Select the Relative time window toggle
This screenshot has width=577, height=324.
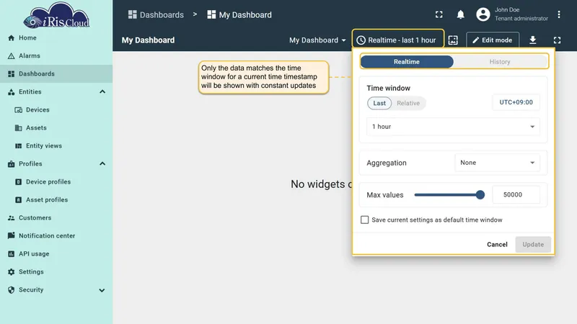tap(408, 103)
